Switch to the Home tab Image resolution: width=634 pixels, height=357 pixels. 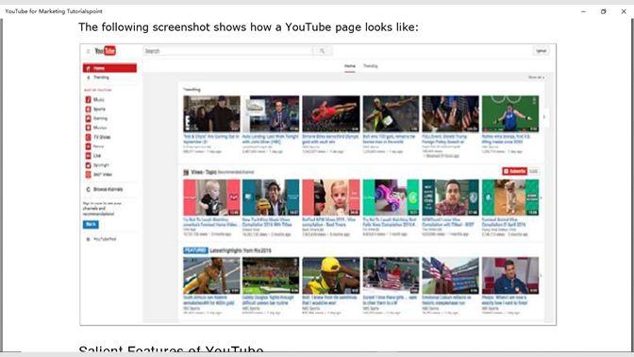(x=350, y=66)
